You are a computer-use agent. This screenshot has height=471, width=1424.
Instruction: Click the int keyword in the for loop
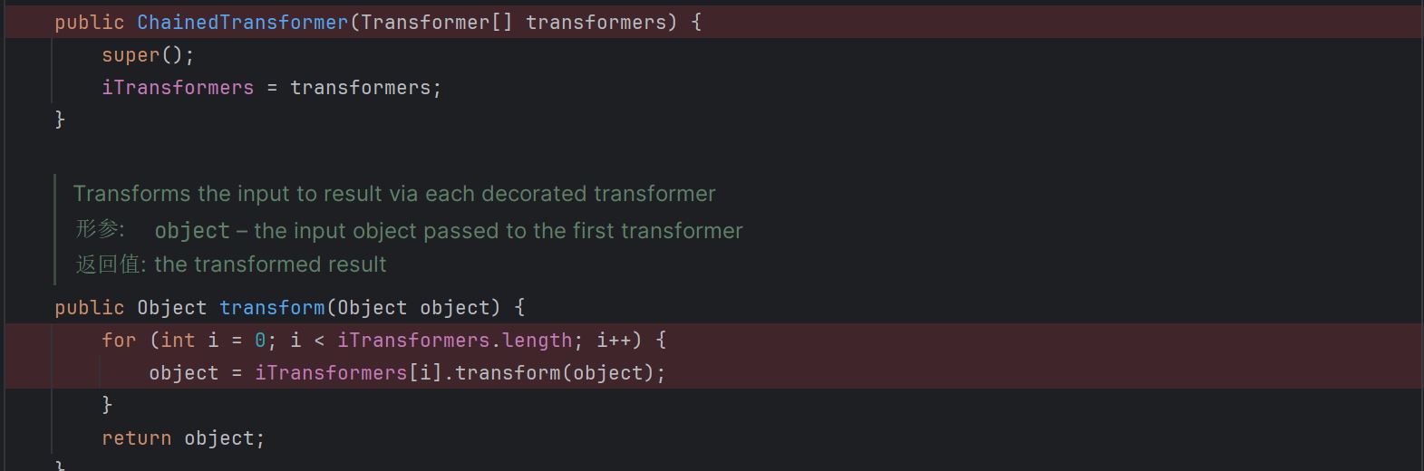point(178,340)
